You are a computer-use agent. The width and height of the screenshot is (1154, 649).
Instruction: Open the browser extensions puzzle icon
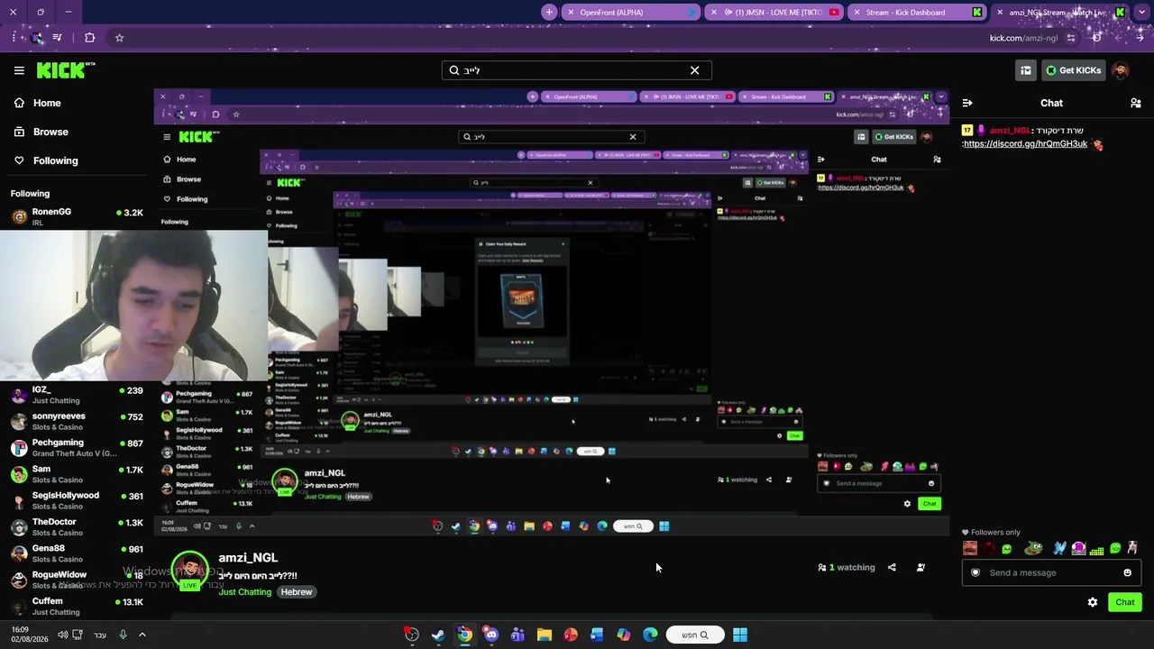pos(89,38)
